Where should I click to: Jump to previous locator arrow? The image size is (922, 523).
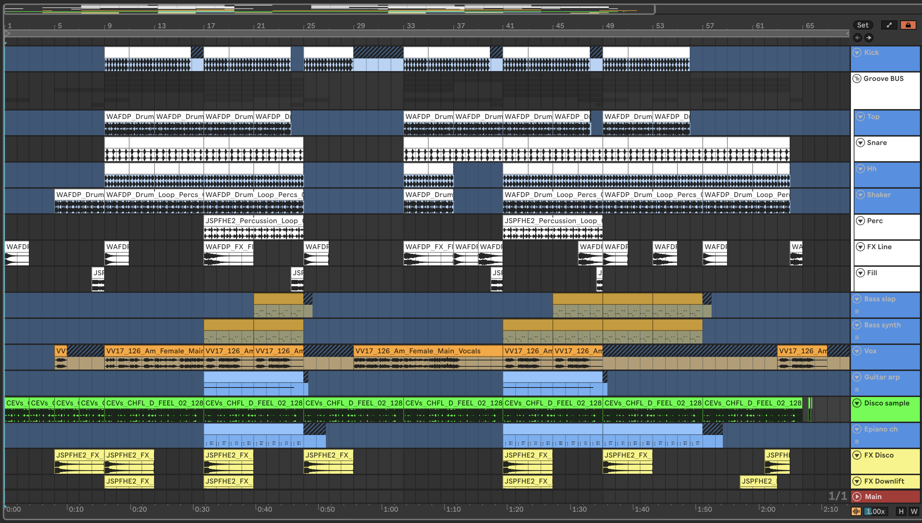click(x=858, y=37)
